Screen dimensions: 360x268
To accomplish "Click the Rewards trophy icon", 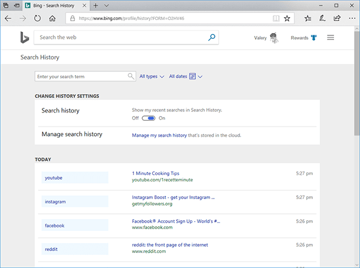I will click(313, 38).
